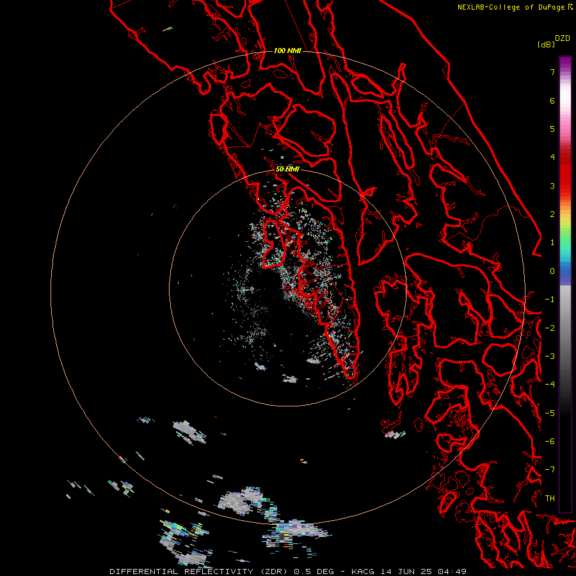
Task: Click the 7 value on color scale
Action: click(x=552, y=72)
